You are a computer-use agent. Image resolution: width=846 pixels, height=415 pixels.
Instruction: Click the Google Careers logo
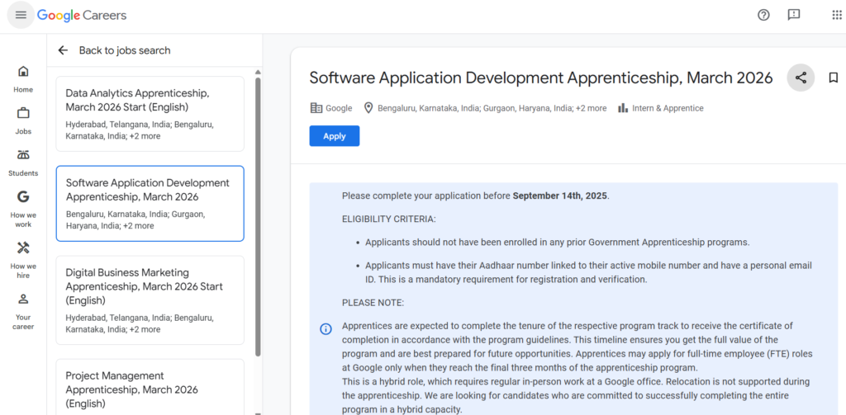[82, 16]
